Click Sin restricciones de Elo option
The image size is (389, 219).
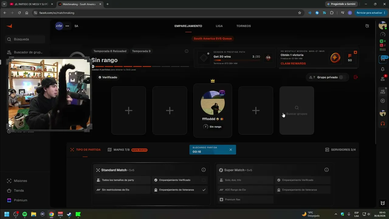pos(122,190)
